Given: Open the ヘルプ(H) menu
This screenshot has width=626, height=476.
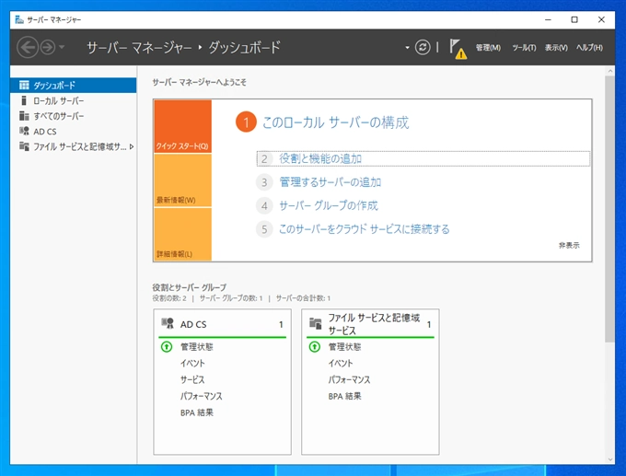Looking at the screenshot, I should pos(589,48).
